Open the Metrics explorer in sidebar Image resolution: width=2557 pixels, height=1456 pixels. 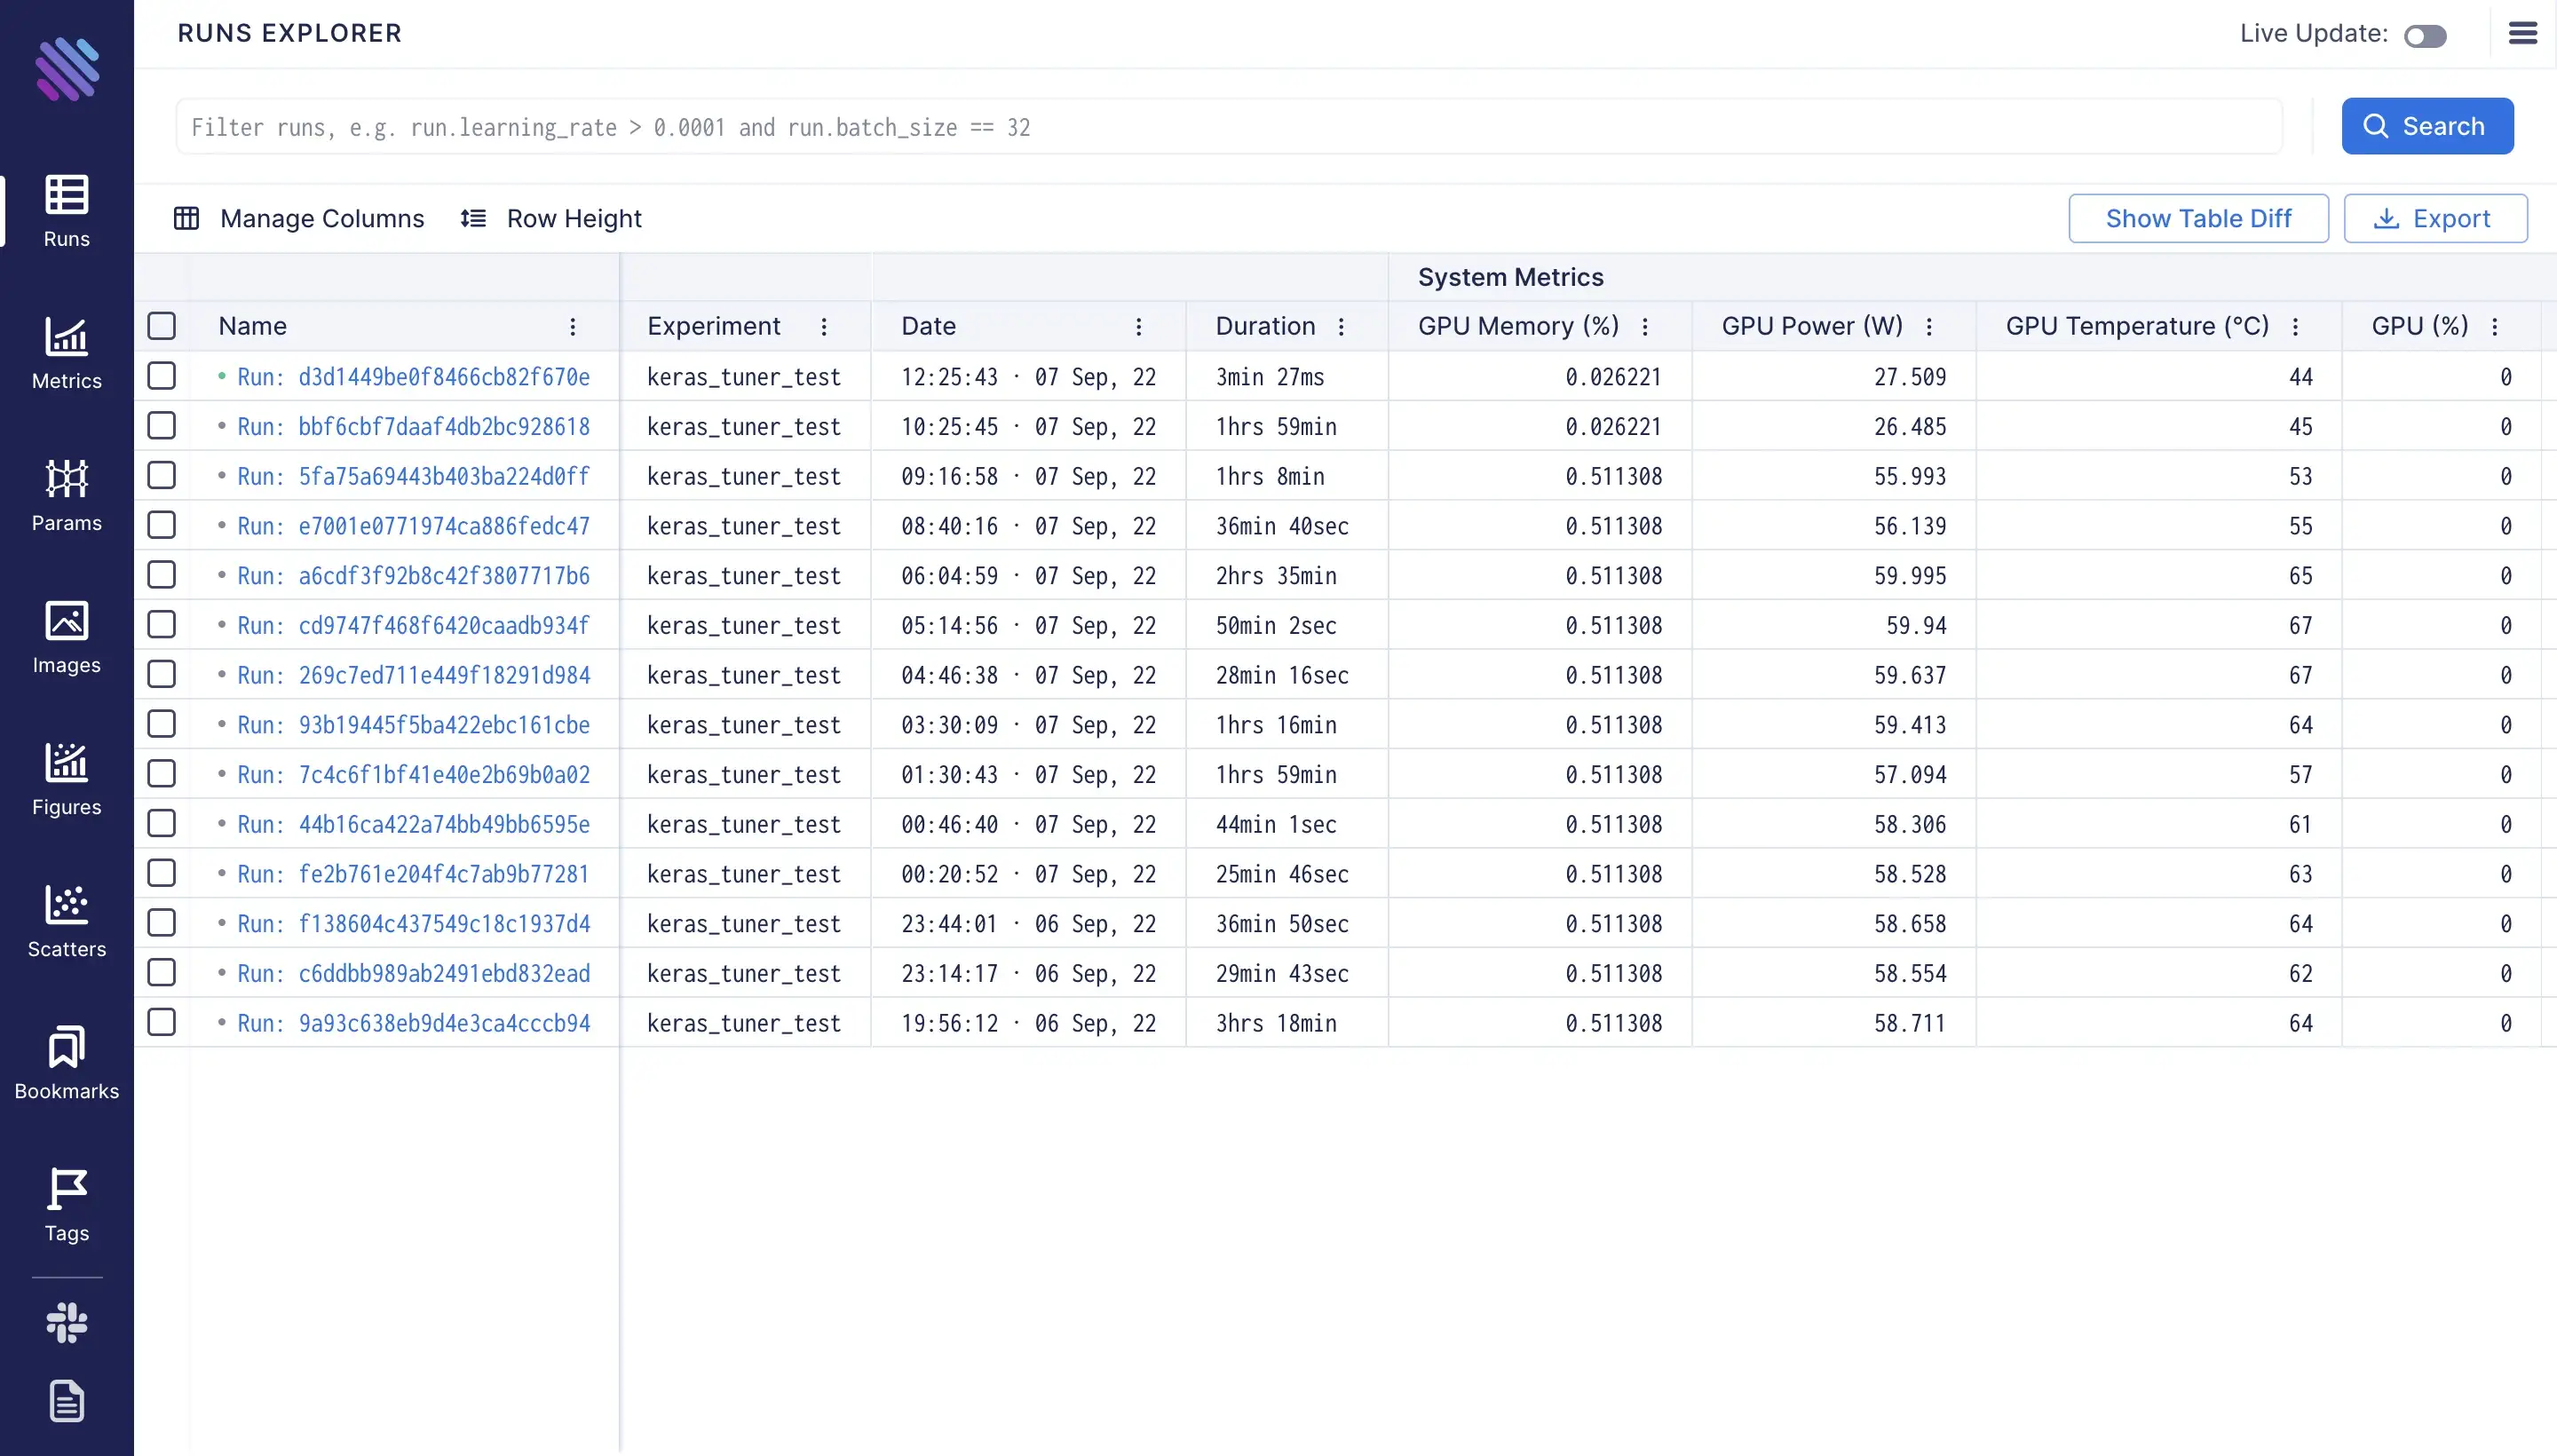(67, 353)
